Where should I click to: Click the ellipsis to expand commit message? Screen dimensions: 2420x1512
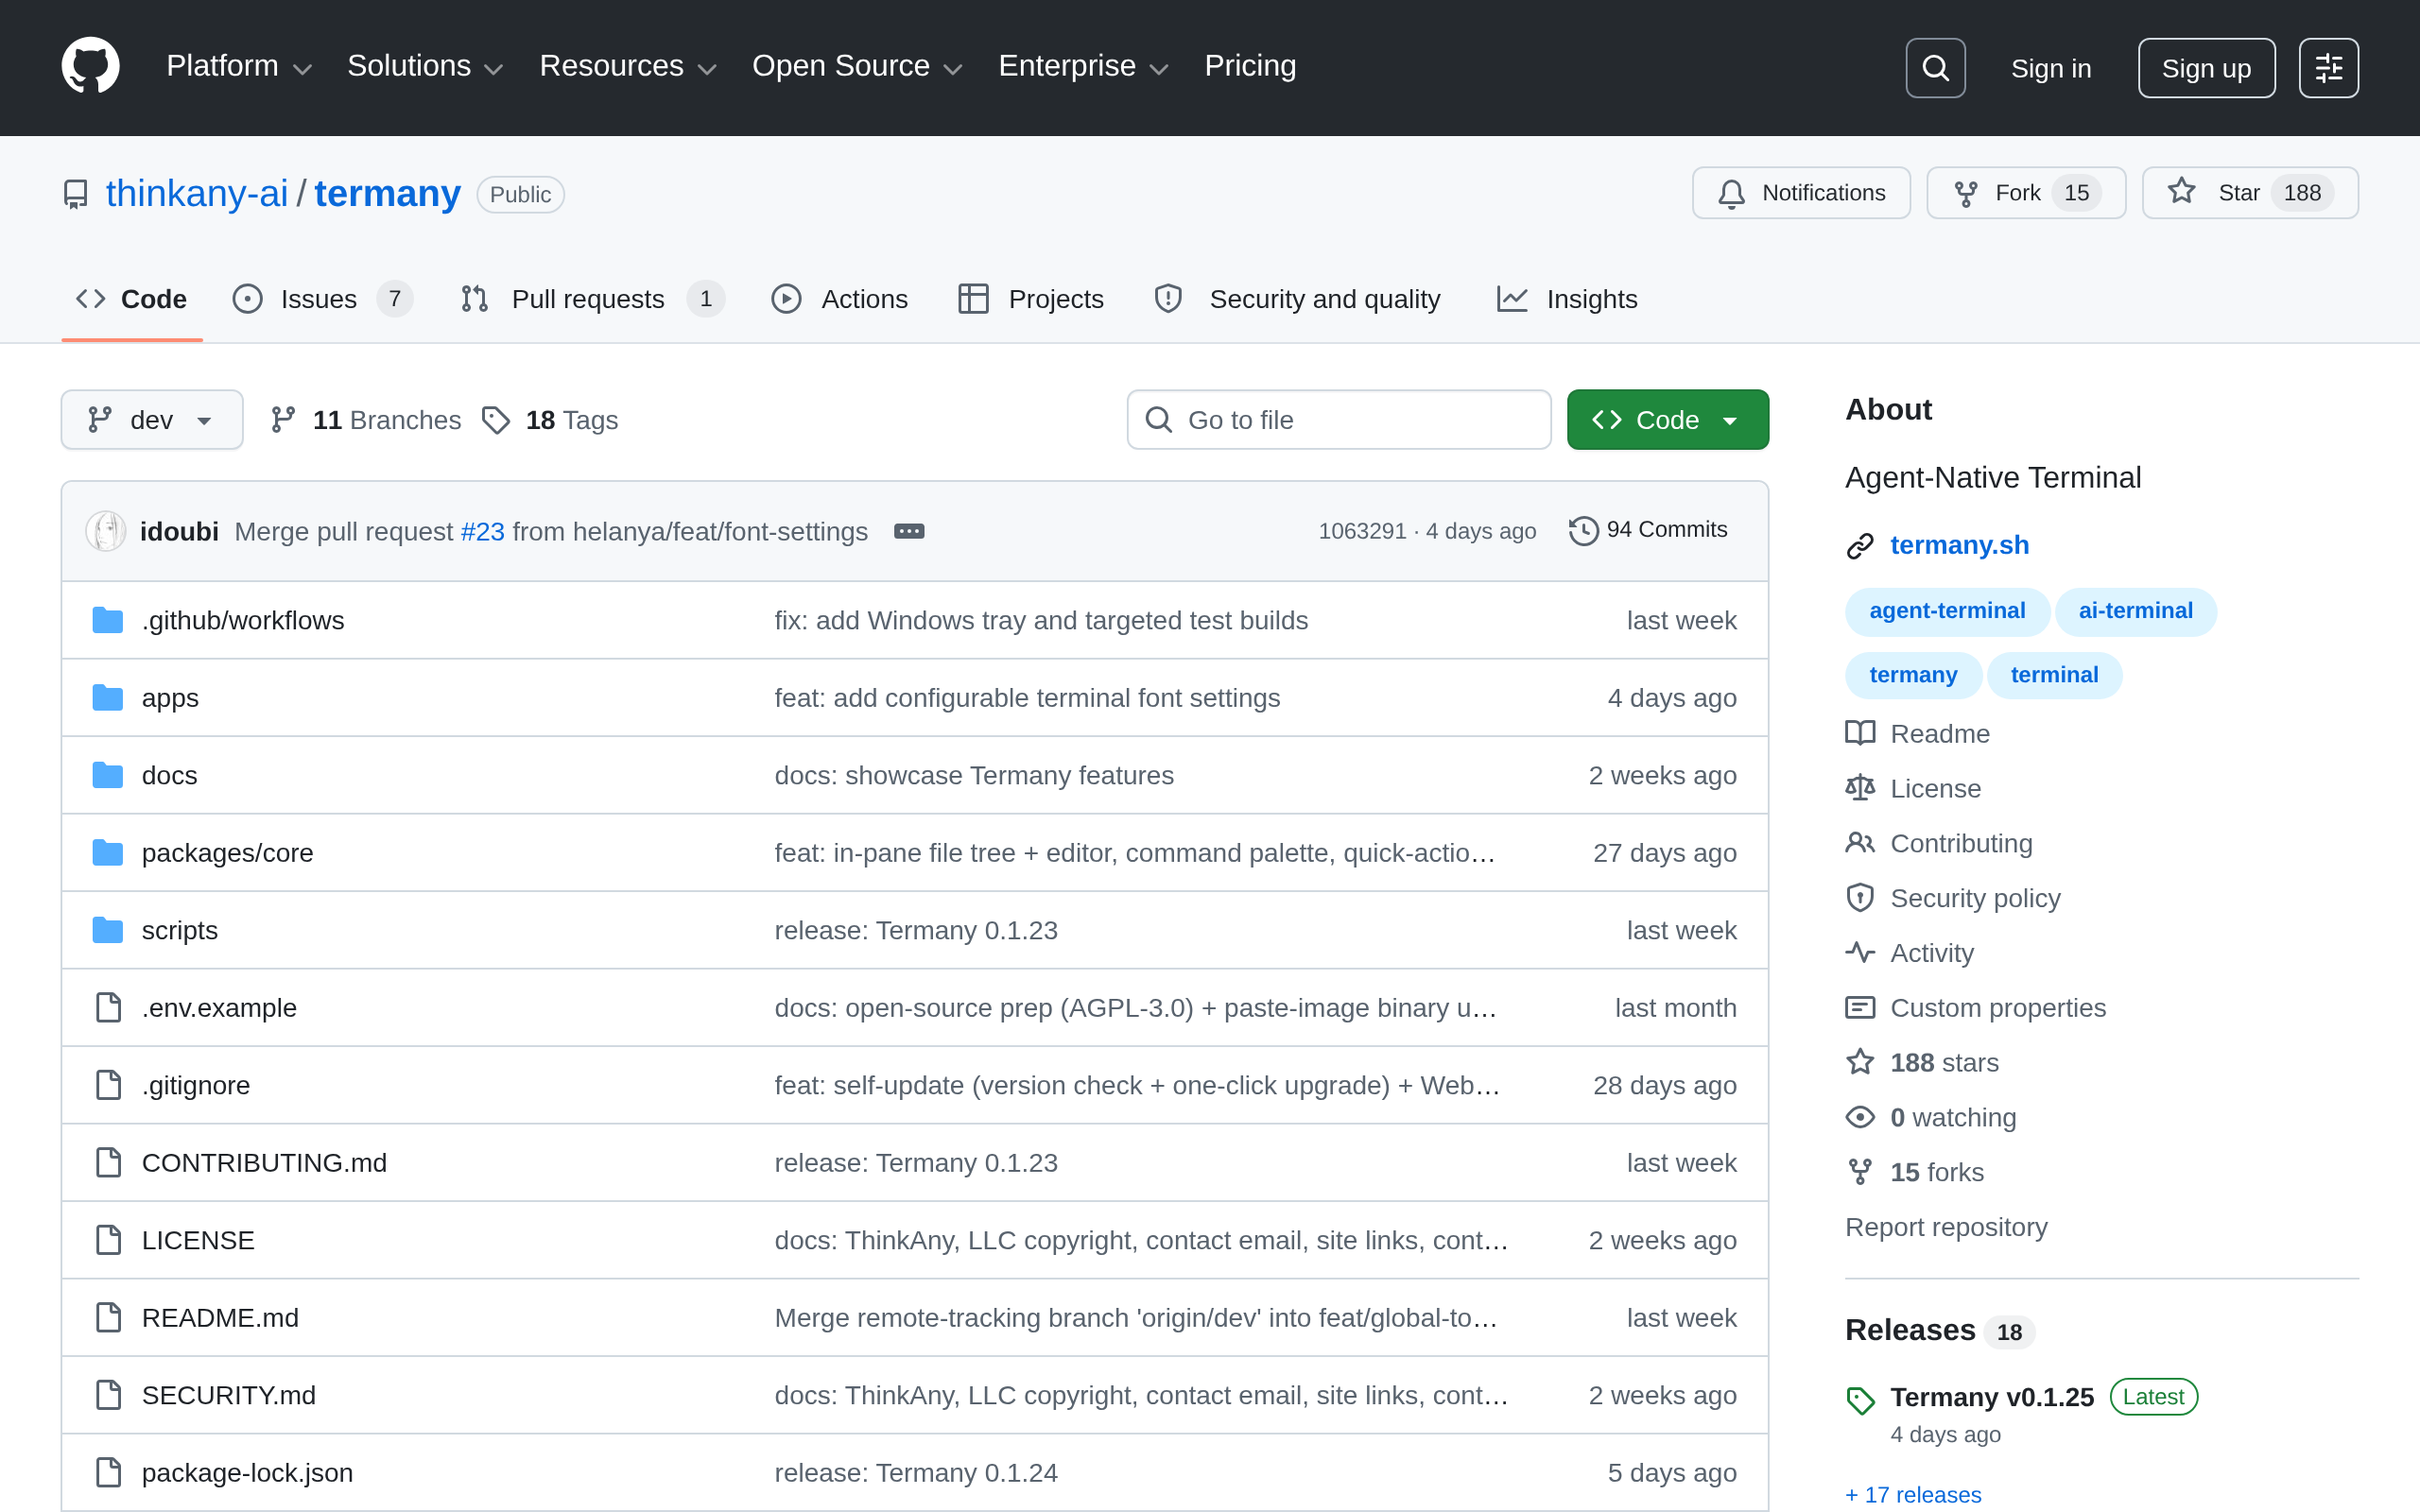[908, 531]
